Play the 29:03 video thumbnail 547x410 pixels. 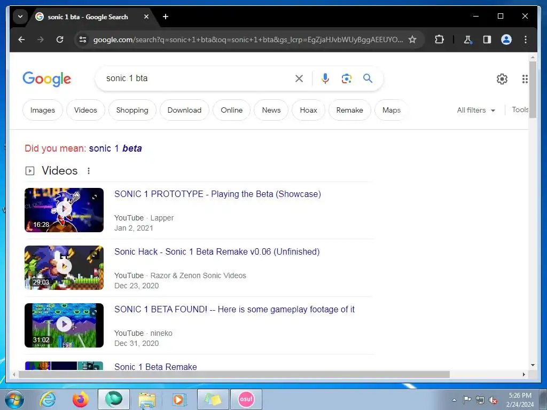[x=64, y=268]
